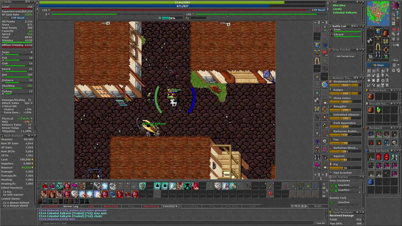Click Add Tracked Drop button
The image size is (402, 226).
pyautogui.click(x=345, y=56)
